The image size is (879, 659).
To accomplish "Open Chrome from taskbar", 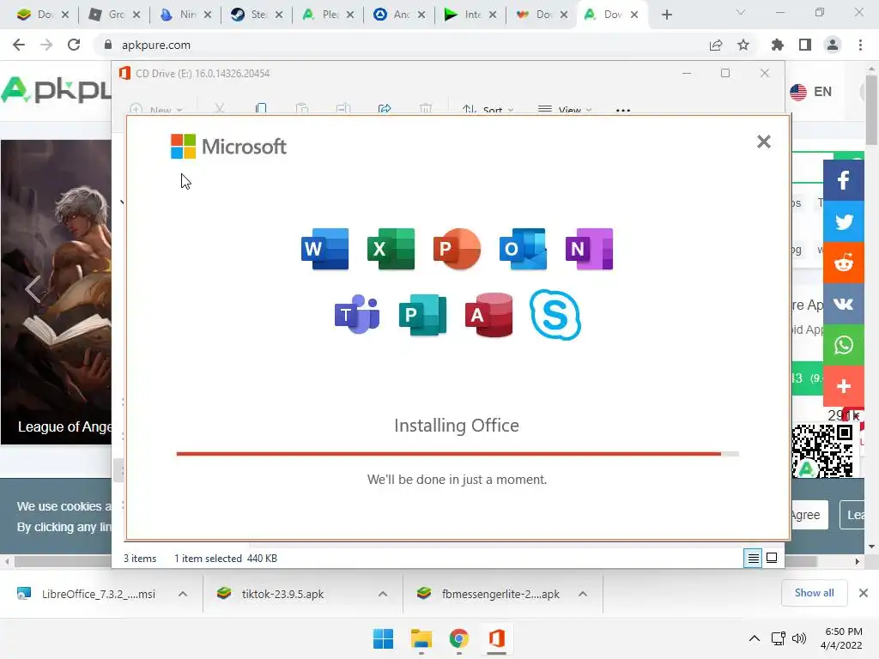I will click(458, 638).
